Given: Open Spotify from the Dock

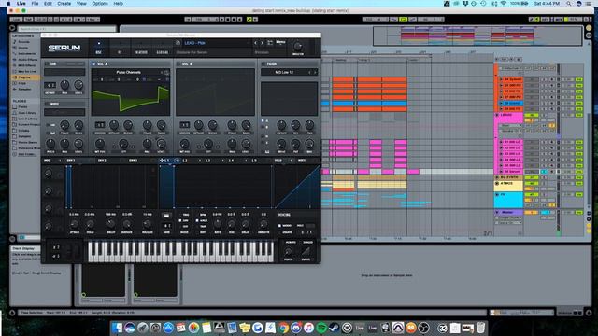Looking at the screenshot, I should tap(321, 328).
